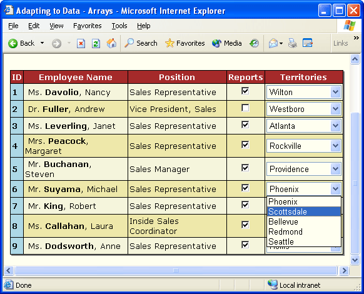Choose Redmond from the dropdown list
The height and width of the screenshot is (294, 364).
pyautogui.click(x=304, y=231)
